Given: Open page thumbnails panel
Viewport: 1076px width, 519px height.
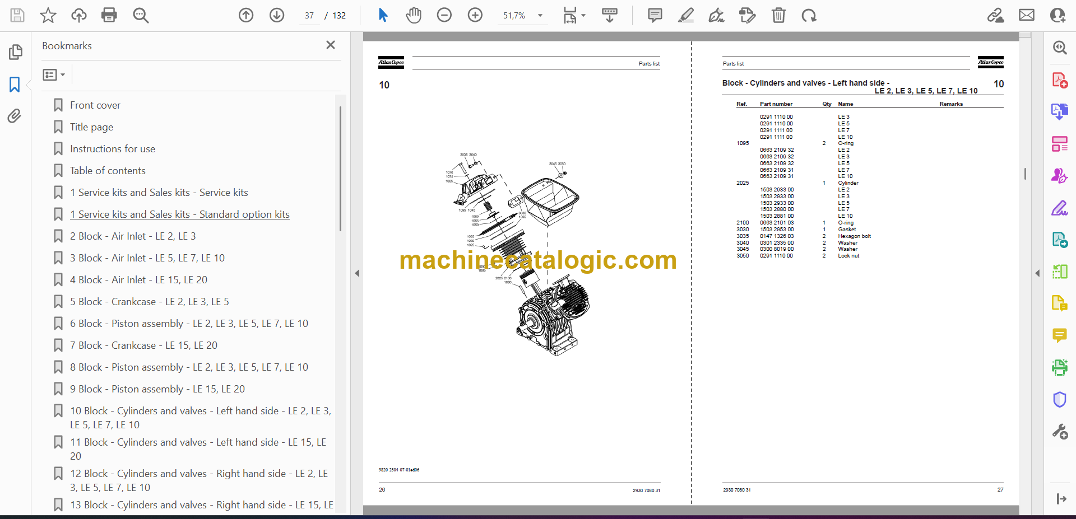Looking at the screenshot, I should (15, 52).
